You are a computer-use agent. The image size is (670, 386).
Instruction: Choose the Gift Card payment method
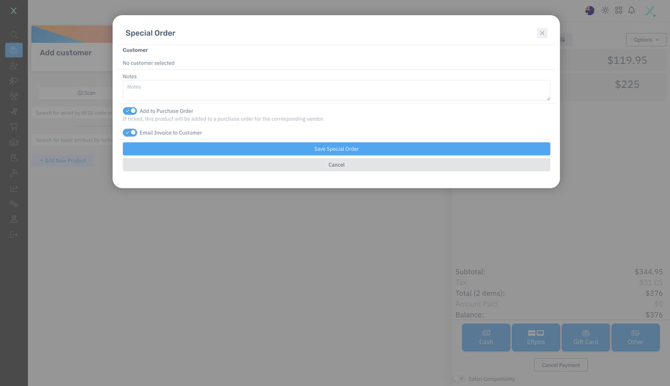[x=585, y=337]
